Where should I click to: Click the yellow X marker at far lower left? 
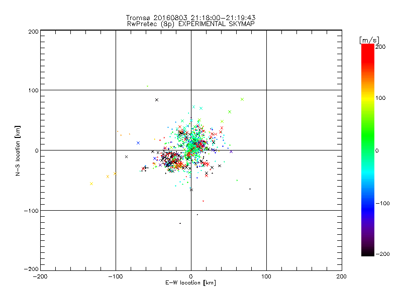pyautogui.click(x=91, y=184)
